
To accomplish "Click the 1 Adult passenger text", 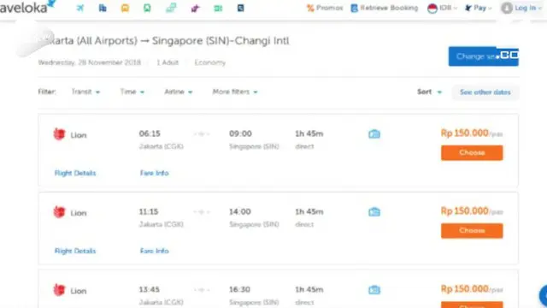I will (x=168, y=62).
